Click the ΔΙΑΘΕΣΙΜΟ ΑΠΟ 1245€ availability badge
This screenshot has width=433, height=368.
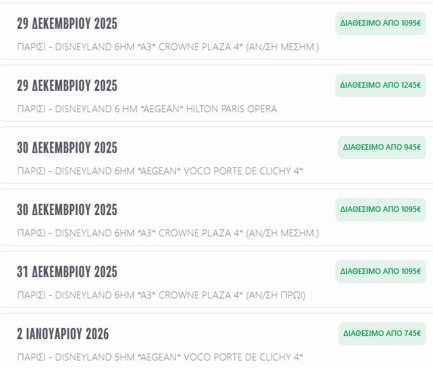click(380, 85)
